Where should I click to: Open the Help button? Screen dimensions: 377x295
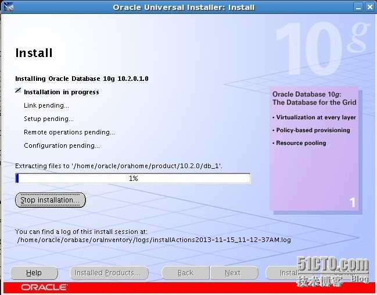tap(34, 273)
